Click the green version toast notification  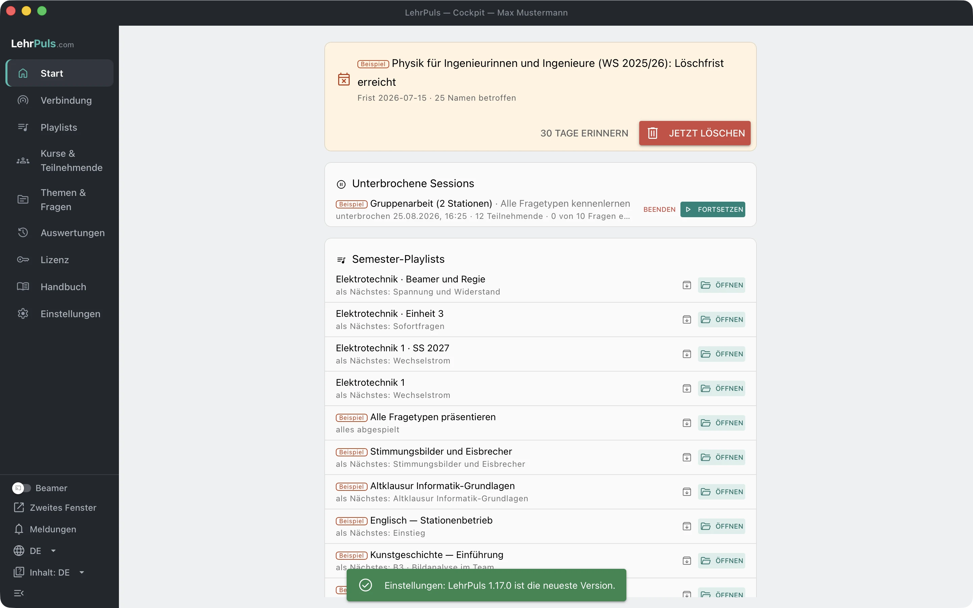[x=486, y=585]
